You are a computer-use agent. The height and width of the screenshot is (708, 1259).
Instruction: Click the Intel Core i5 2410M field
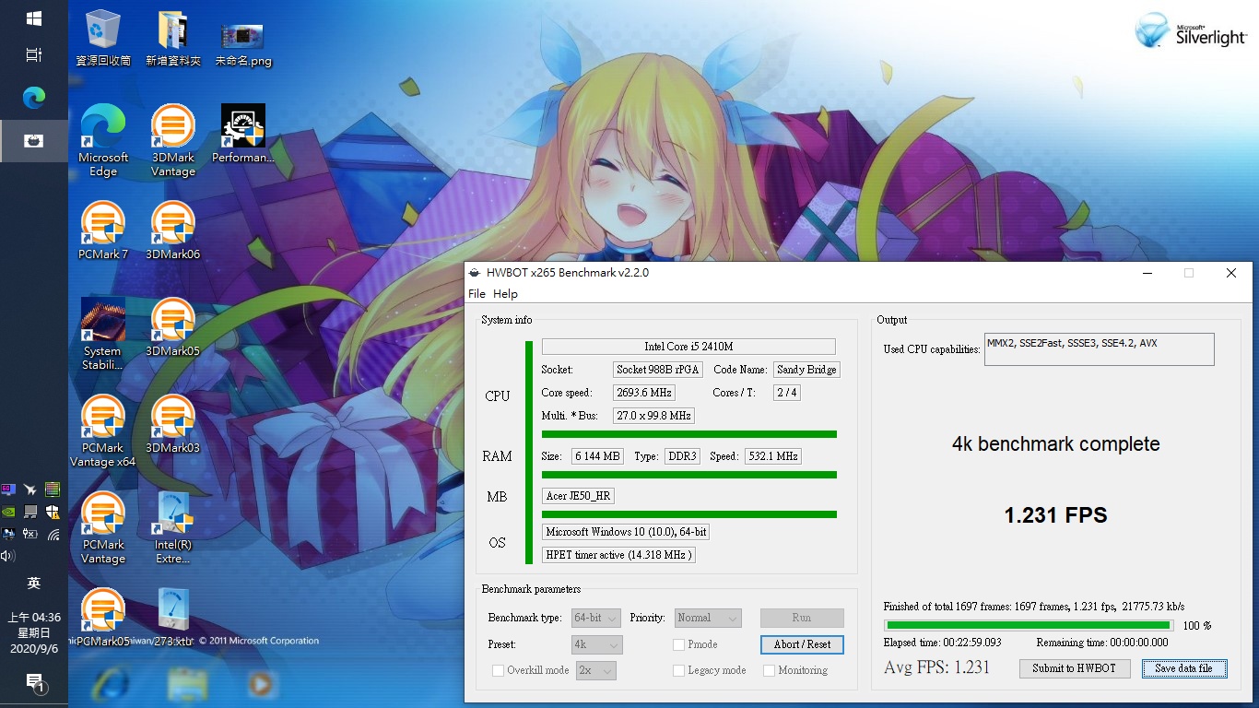pos(688,347)
